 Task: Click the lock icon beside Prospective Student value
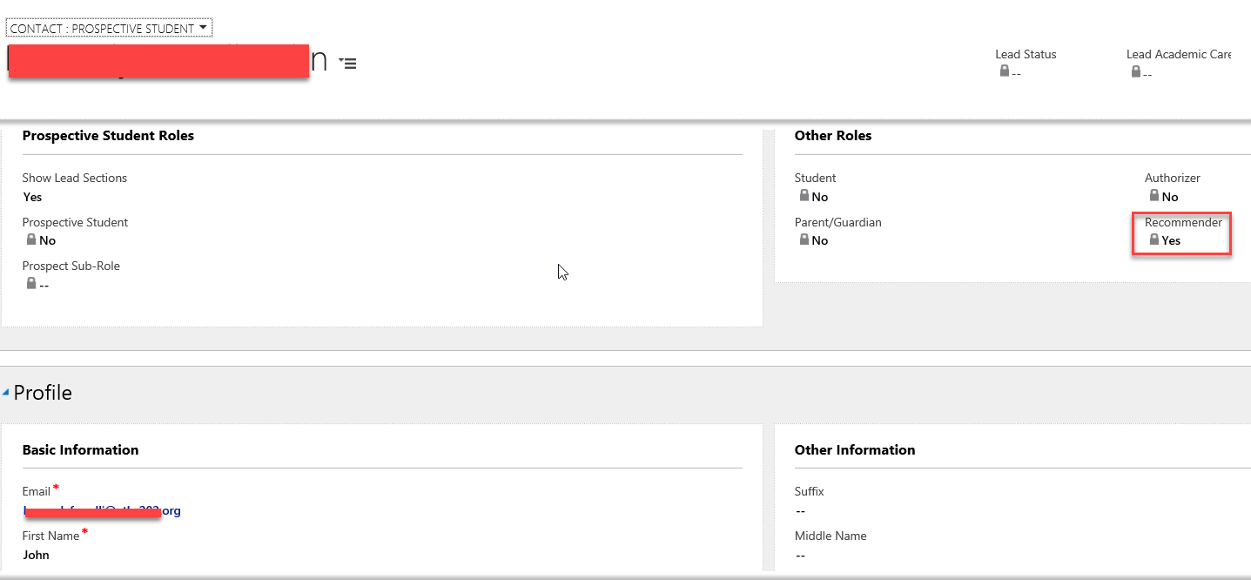[31, 239]
